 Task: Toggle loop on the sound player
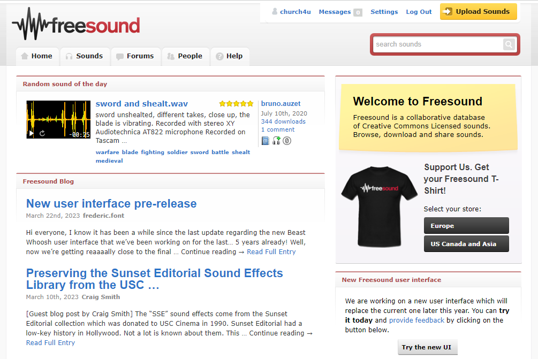pos(42,133)
